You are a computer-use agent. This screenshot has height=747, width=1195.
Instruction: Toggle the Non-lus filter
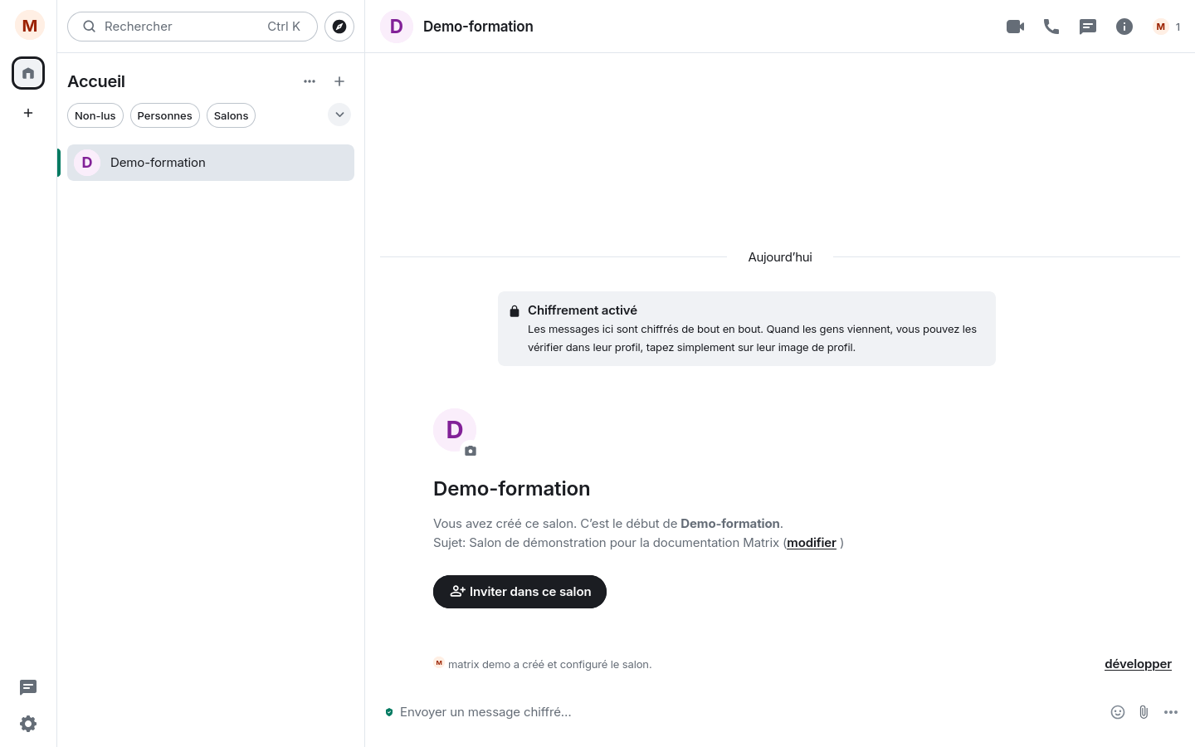tap(95, 115)
